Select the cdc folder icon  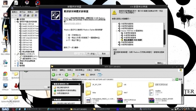[120, 85]
